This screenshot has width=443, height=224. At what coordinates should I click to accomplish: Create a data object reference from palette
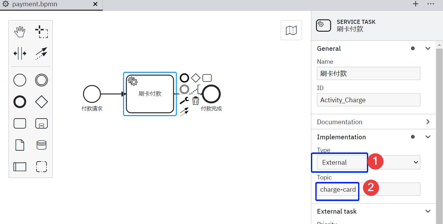coord(20,145)
